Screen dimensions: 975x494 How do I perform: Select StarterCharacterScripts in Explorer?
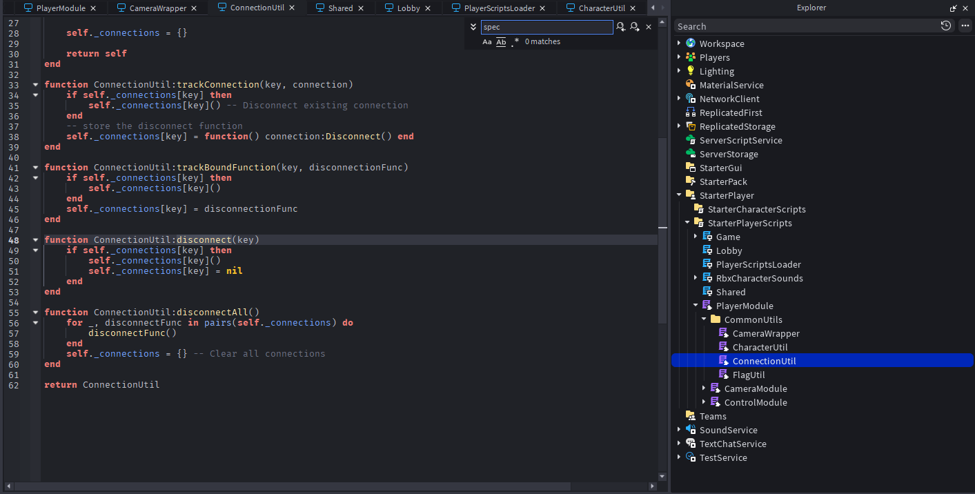(757, 209)
